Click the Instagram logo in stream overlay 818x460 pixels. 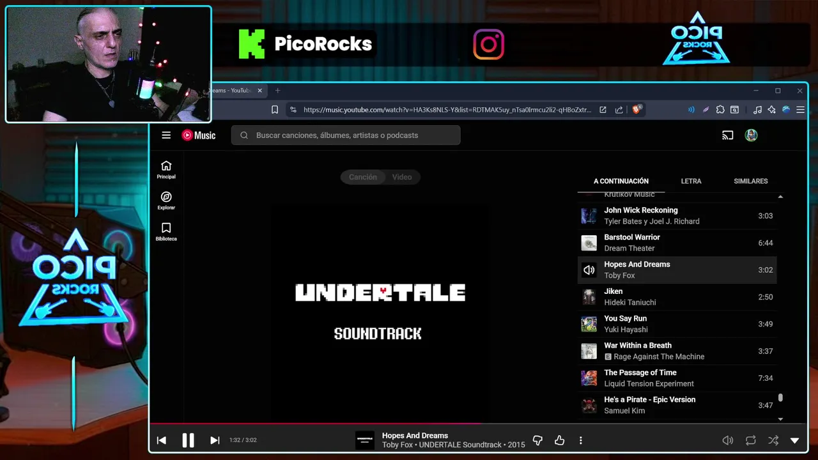[489, 45]
